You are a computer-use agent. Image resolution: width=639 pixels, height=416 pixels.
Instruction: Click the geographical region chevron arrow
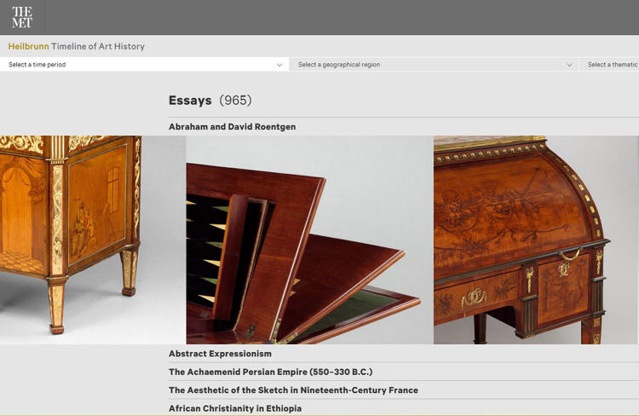click(x=569, y=65)
